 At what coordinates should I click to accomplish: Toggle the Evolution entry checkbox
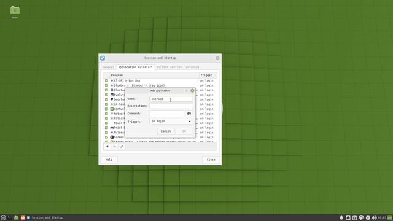pos(106,95)
